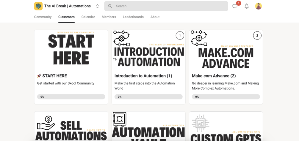Select the Classroom tab

(x=66, y=17)
